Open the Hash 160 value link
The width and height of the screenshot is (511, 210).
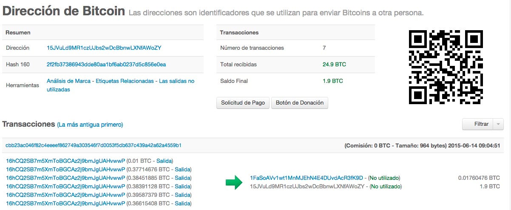click(106, 64)
